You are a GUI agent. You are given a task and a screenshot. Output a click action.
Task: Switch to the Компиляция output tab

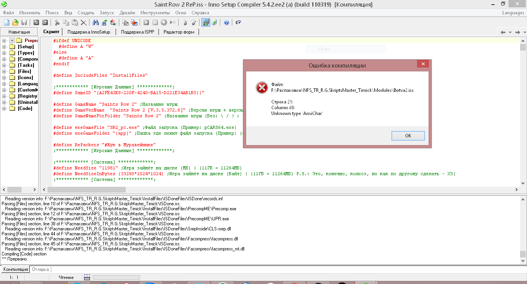pos(15,269)
